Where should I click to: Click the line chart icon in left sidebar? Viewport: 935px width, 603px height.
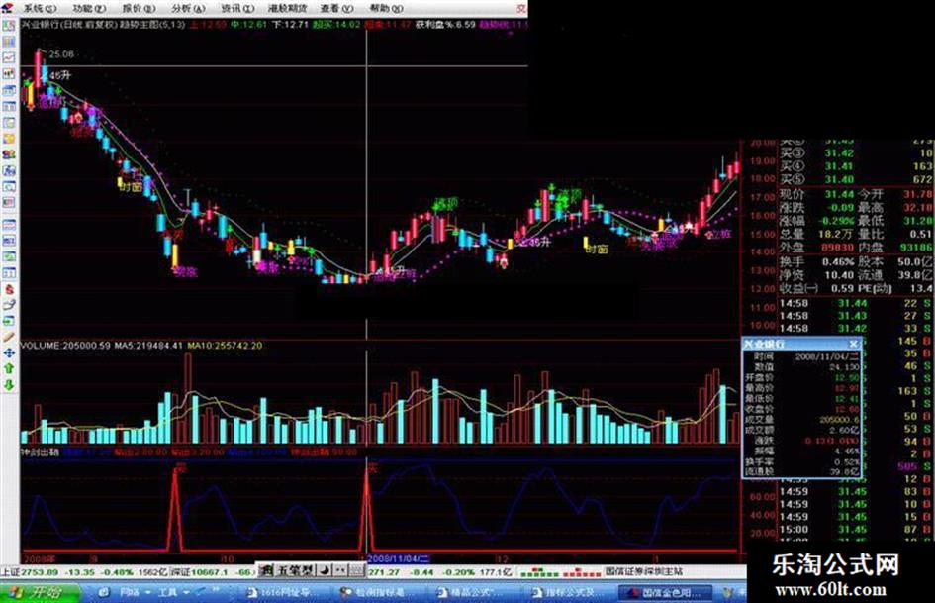(9, 57)
